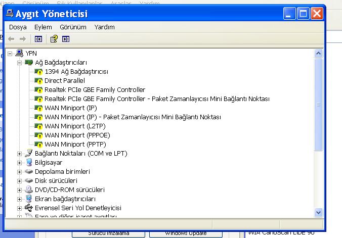
Task: Click the Bağlantı Noktaları port icon
Action: coord(28,153)
